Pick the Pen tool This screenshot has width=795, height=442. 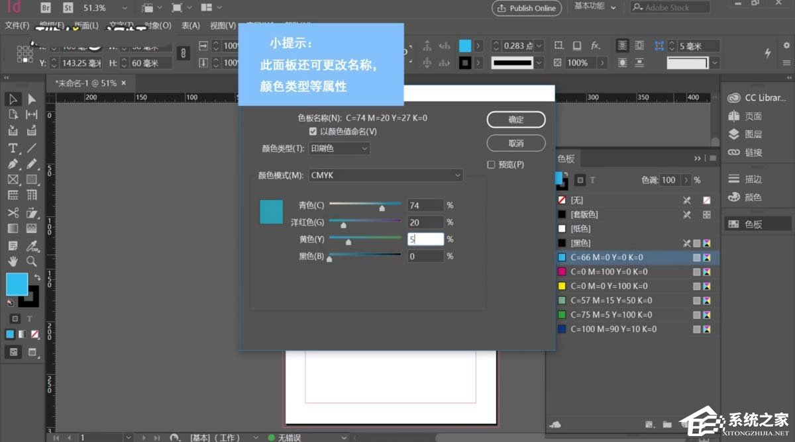[13, 163]
